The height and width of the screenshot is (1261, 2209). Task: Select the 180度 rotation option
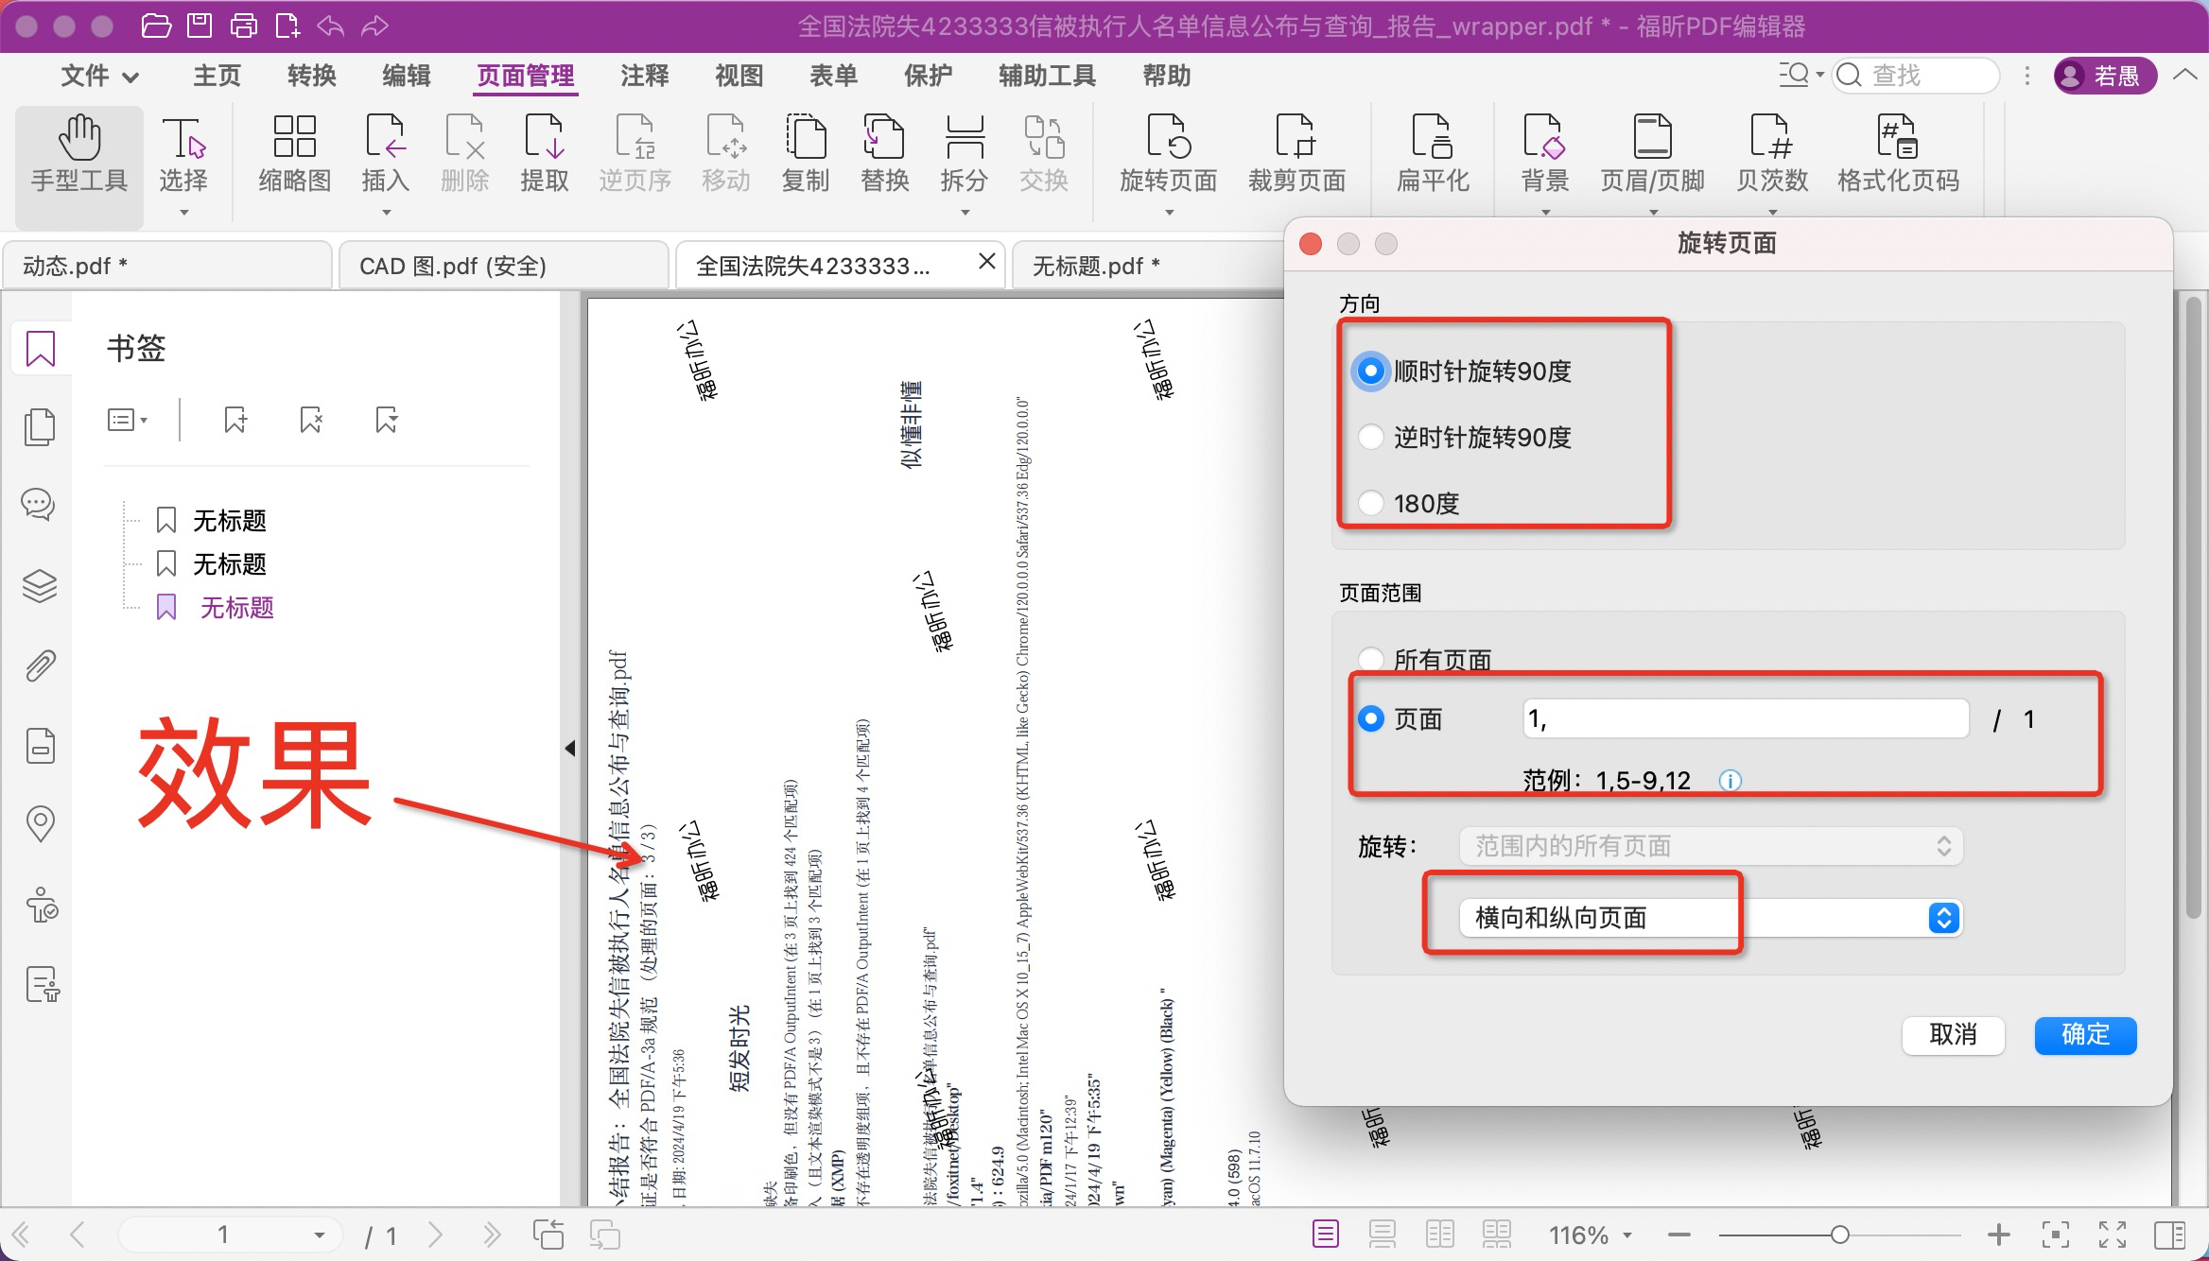tap(1370, 503)
